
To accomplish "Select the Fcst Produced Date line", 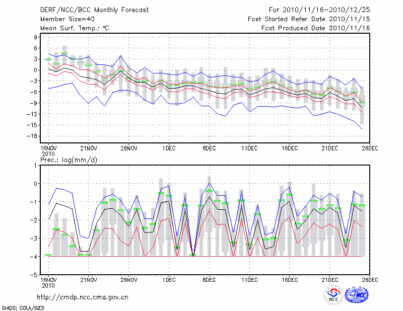I will pos(315,28).
